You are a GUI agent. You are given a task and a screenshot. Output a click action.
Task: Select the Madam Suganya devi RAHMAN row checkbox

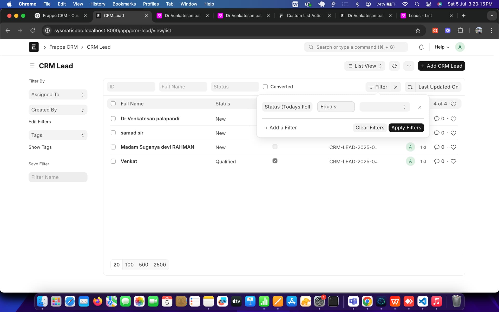[x=113, y=147]
